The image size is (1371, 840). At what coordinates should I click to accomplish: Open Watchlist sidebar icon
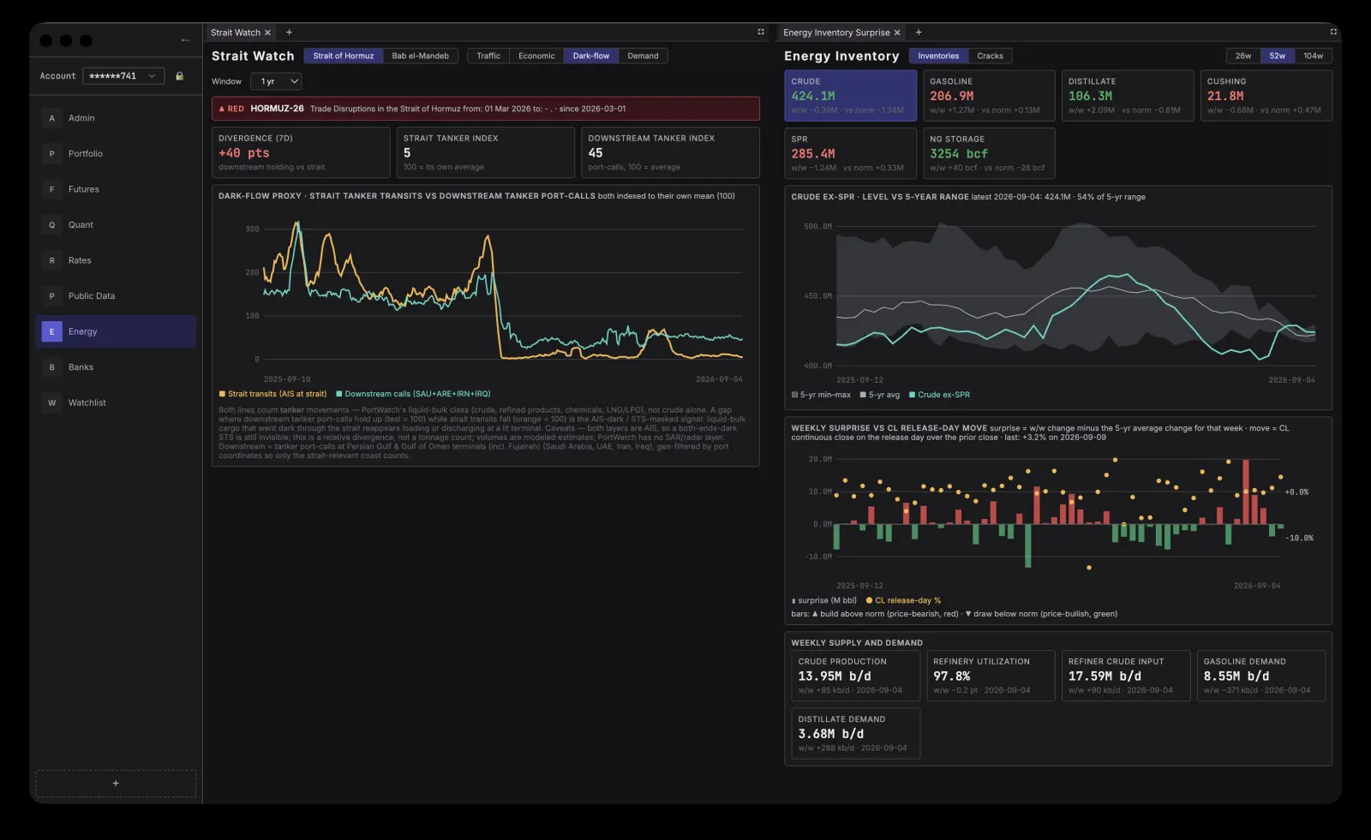coord(52,402)
